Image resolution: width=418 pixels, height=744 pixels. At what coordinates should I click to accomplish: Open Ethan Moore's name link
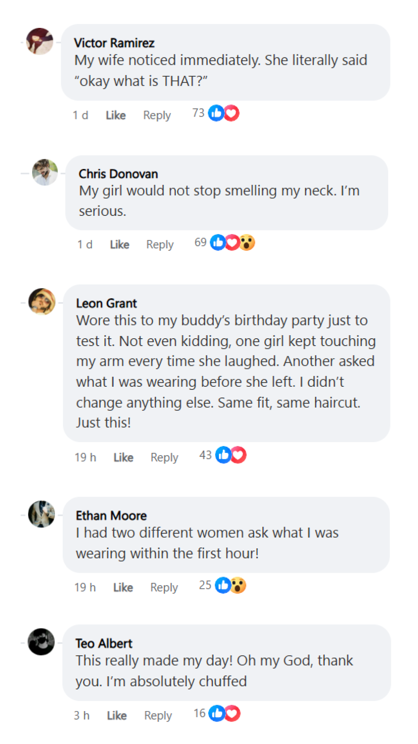point(111,516)
